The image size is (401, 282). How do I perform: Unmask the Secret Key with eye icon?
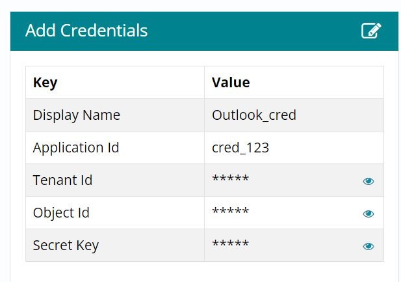(369, 246)
